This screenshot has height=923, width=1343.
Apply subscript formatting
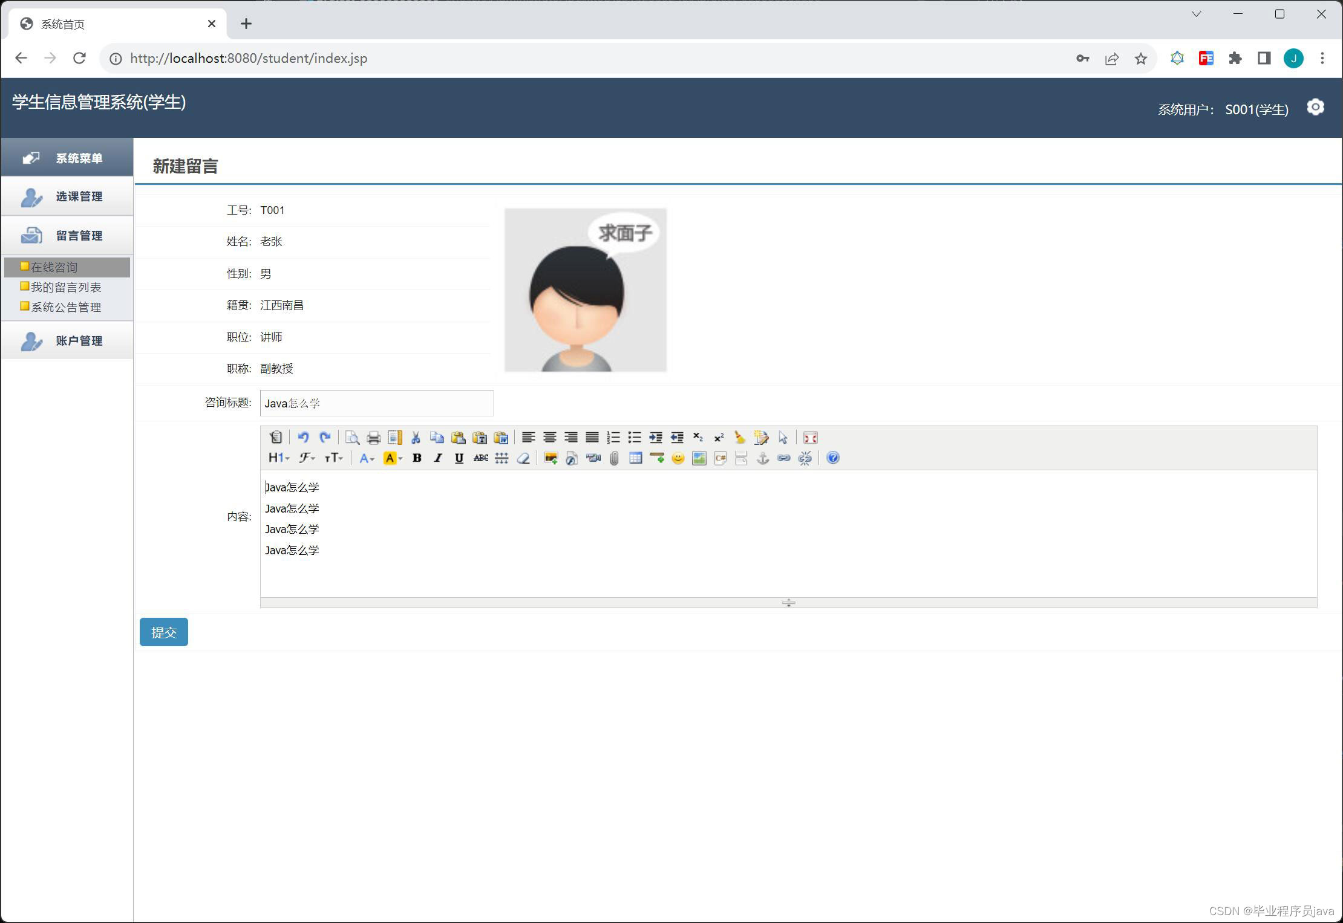[x=698, y=437]
